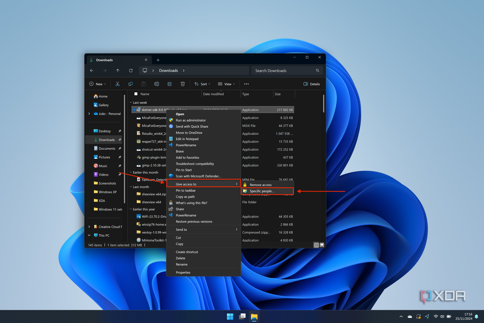This screenshot has height=323, width=484.
Task: Go back with the left arrow
Action: click(92, 70)
